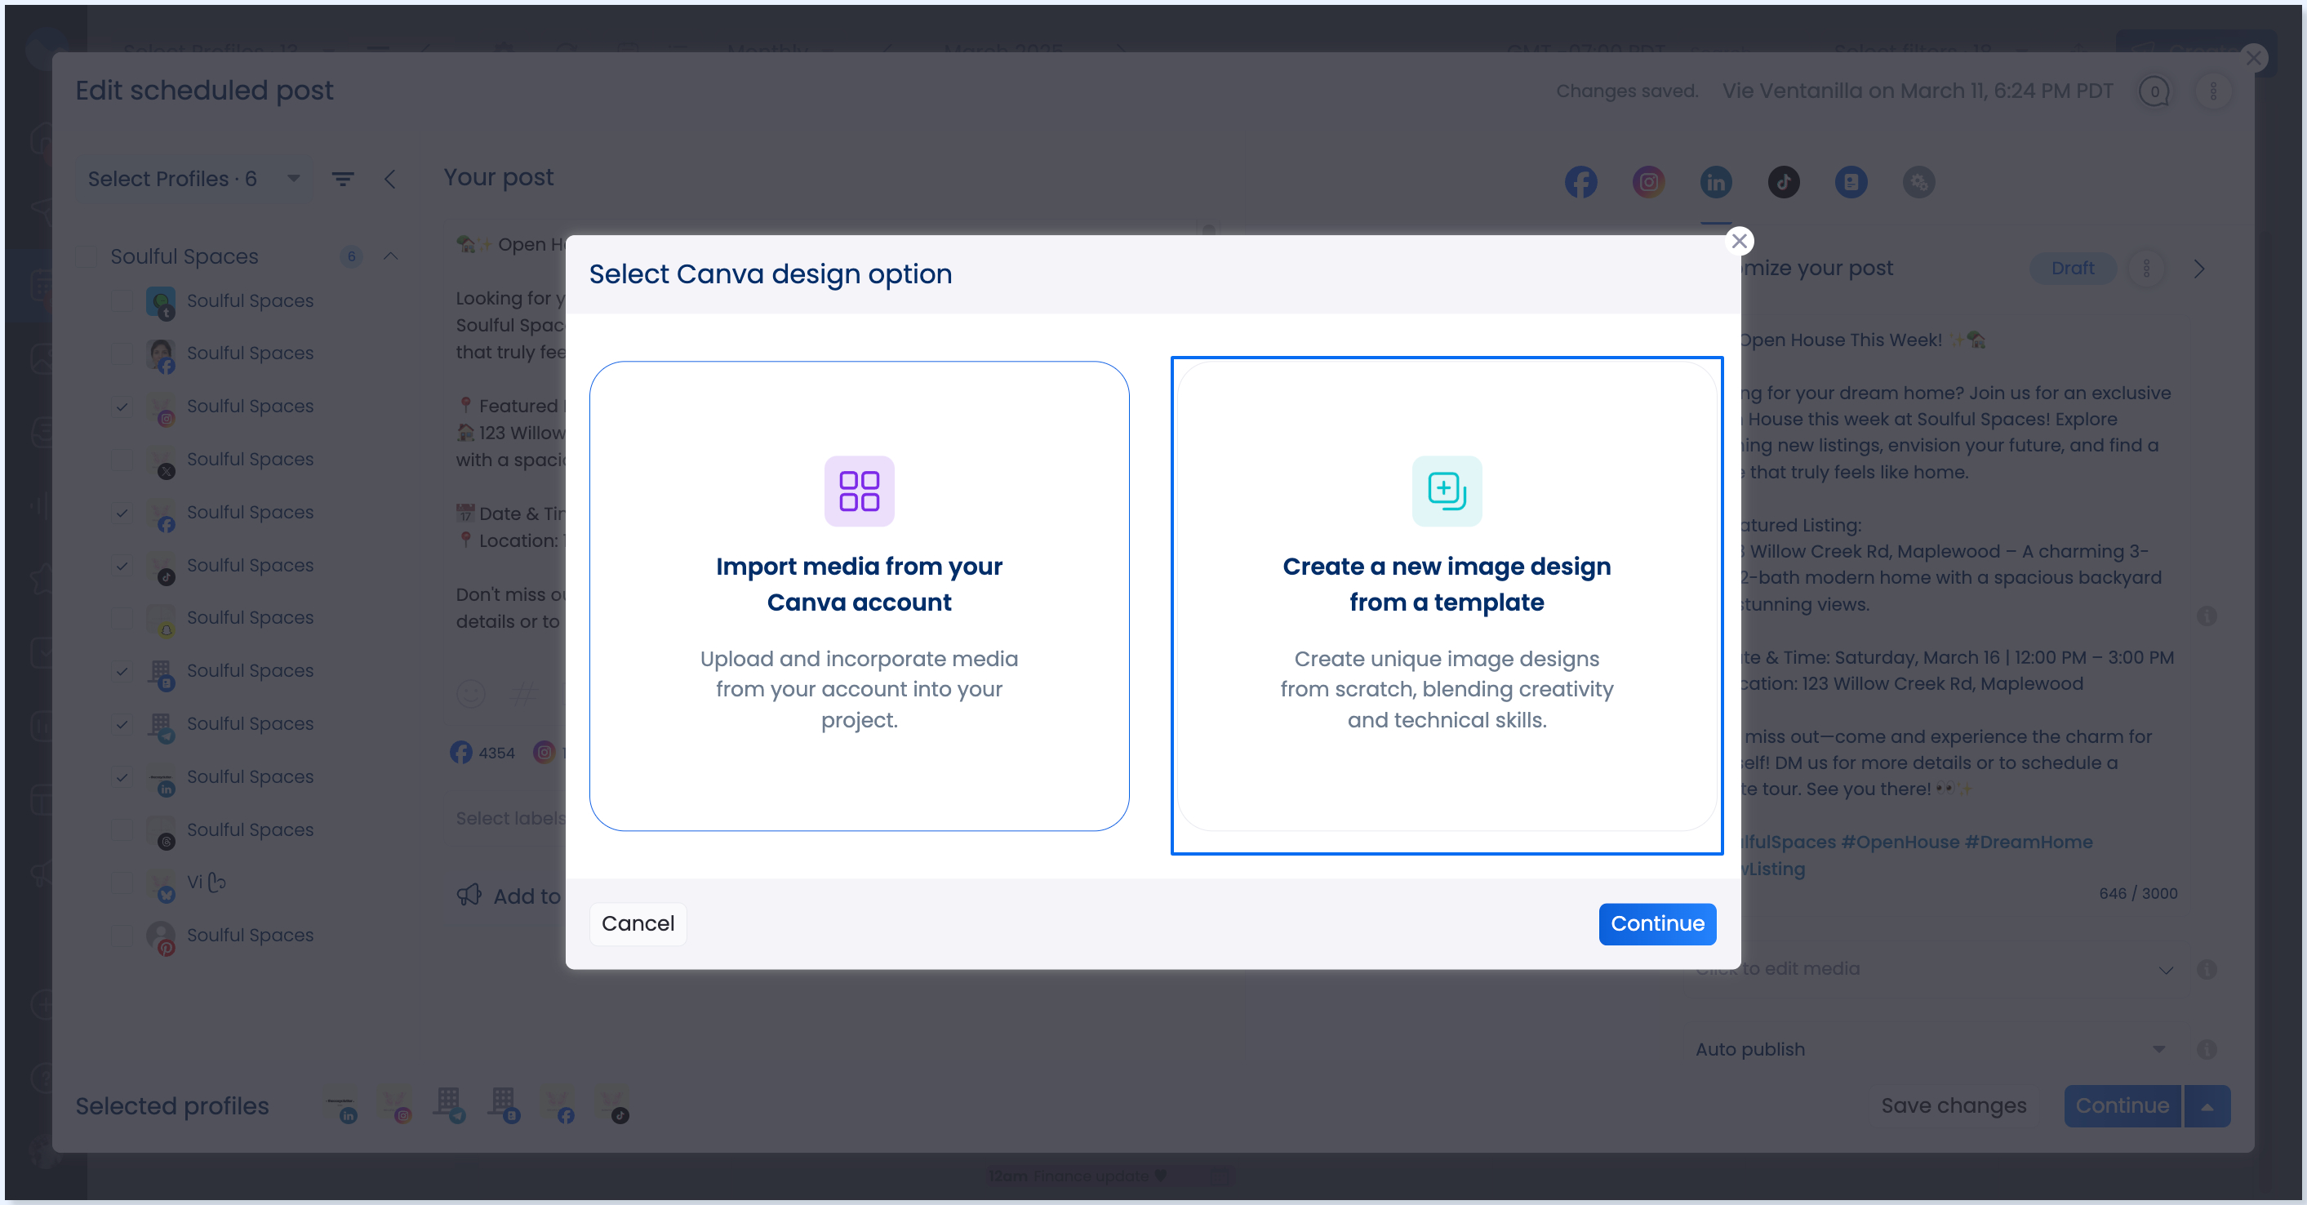Screen dimensions: 2307x1205
Task: Open the TikTok preview tab
Action: click(1783, 183)
